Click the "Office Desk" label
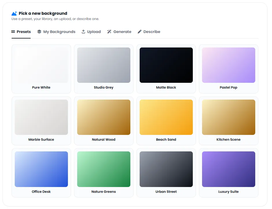Viewport: 272px width, 209px height. pyautogui.click(x=41, y=192)
